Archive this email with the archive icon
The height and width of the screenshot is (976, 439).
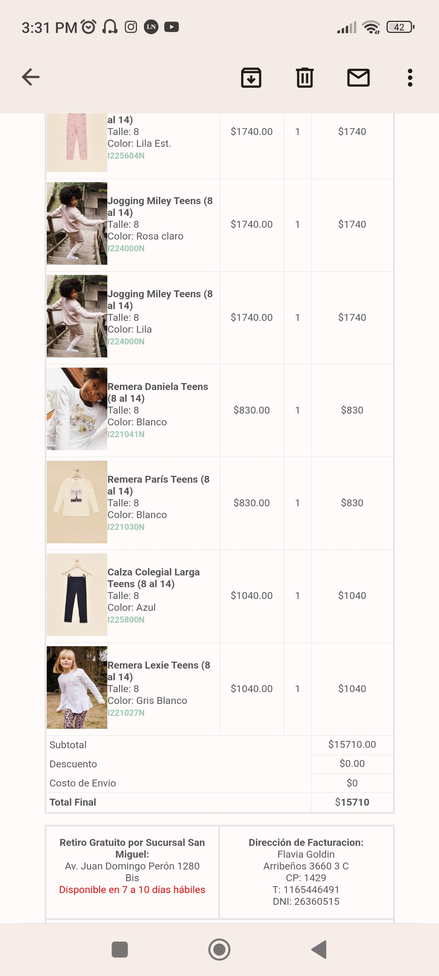251,78
